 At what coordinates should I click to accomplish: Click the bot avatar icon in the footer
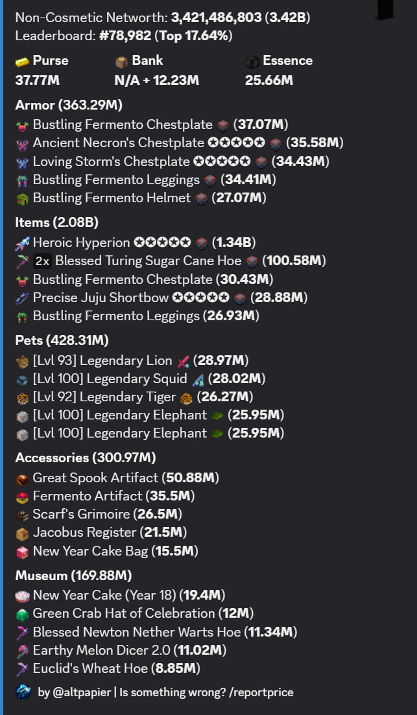(x=23, y=692)
